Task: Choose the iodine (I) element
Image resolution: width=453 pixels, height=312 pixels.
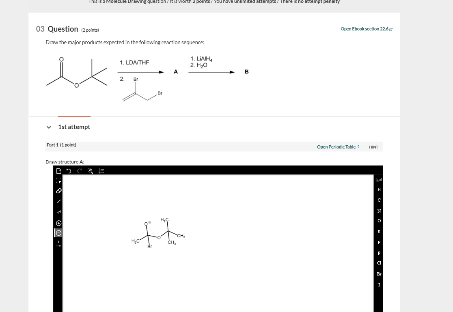Action: pos(379,285)
